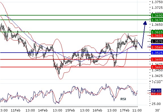Click the 1.3690 green resistance label

coord(157,16)
